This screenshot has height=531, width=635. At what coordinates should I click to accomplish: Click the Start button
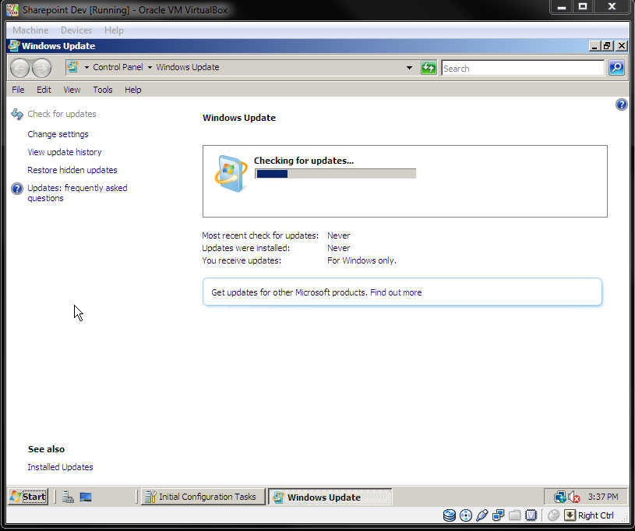point(28,497)
